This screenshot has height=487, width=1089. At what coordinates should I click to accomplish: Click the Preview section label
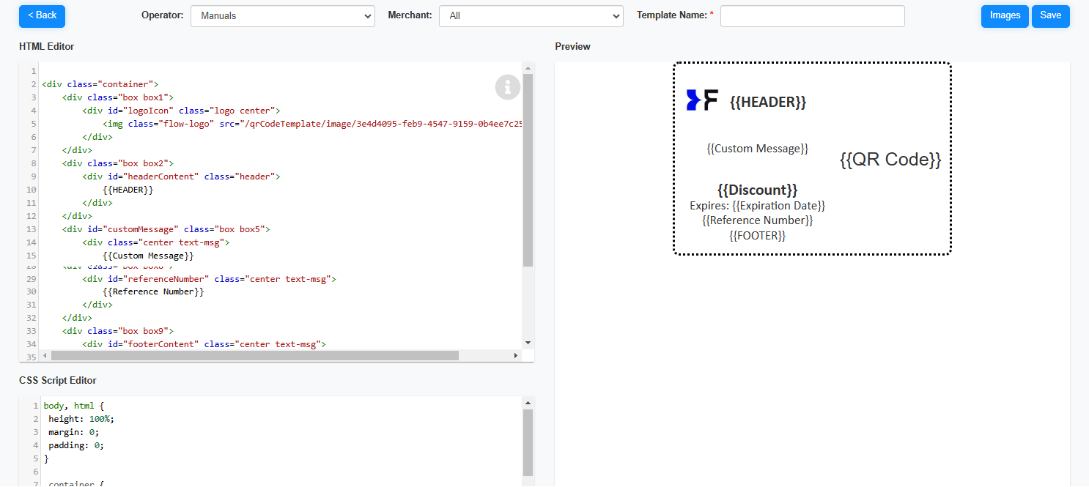tap(572, 46)
